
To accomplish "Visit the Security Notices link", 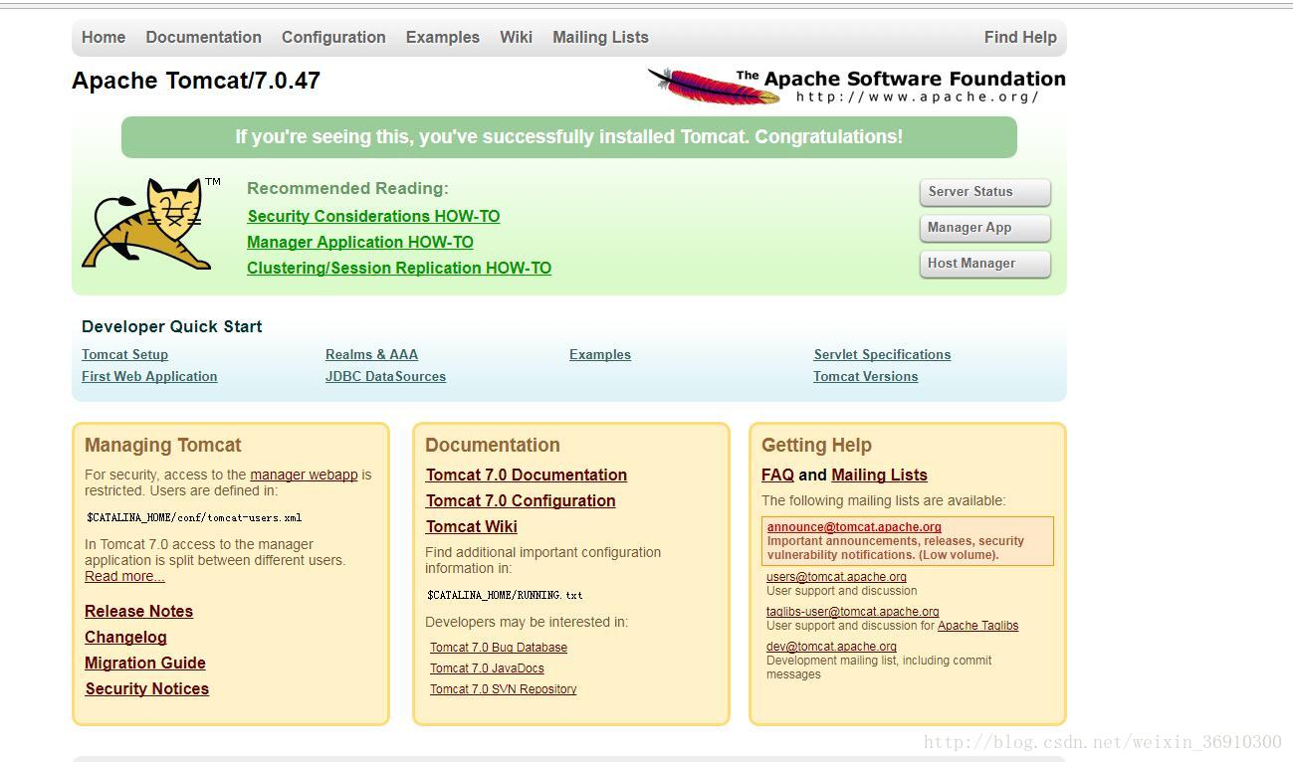I will click(146, 688).
